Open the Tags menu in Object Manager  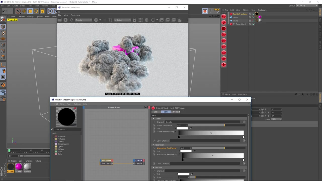(x=253, y=10)
